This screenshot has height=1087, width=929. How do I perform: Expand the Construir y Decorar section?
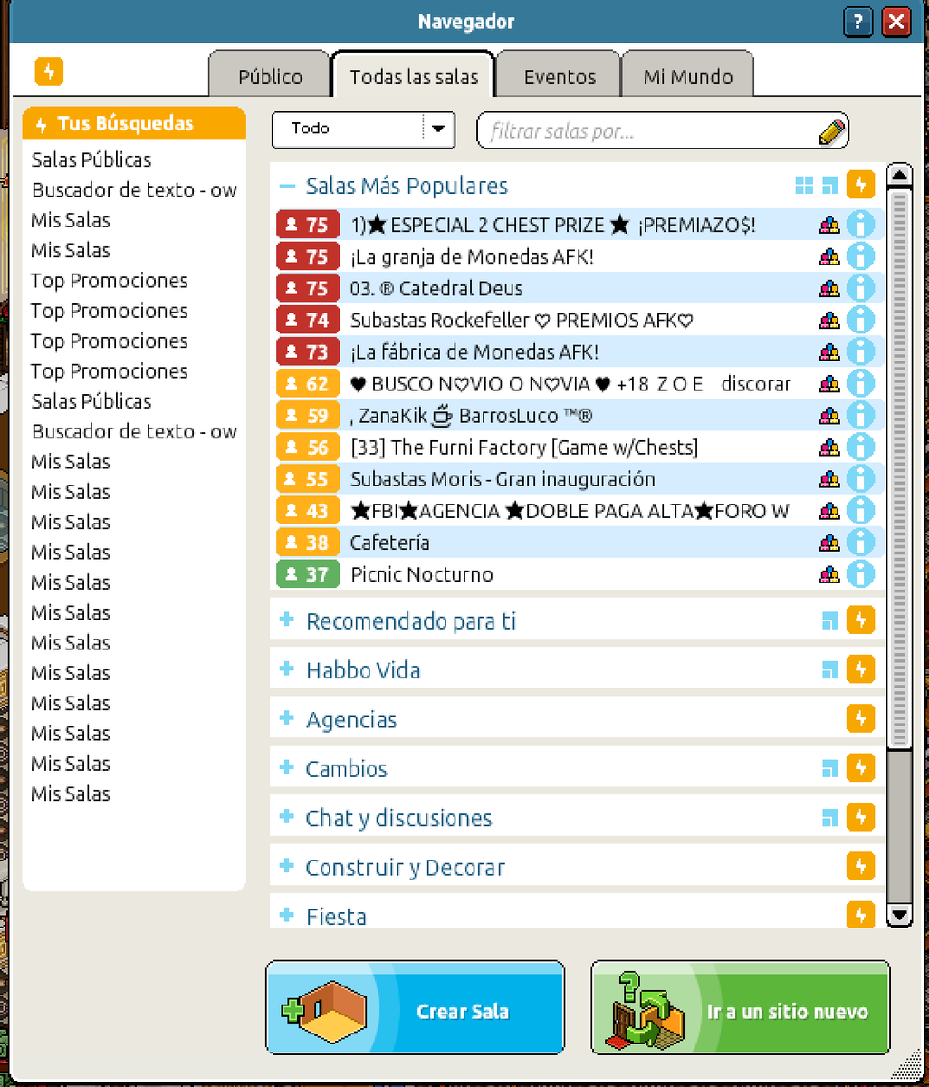tap(287, 866)
